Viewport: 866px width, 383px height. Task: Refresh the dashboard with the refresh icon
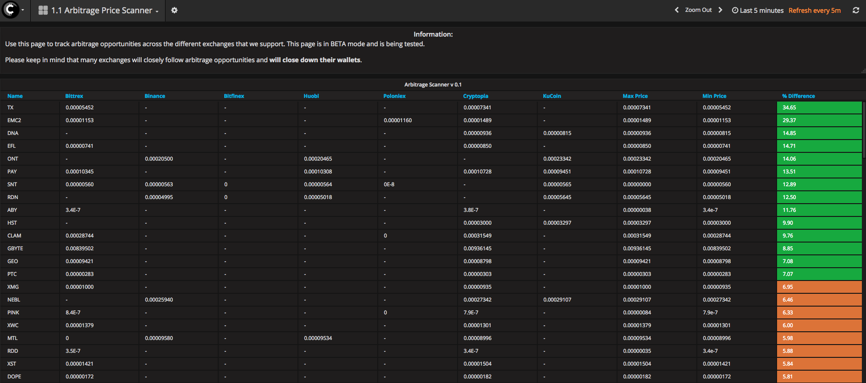click(855, 10)
